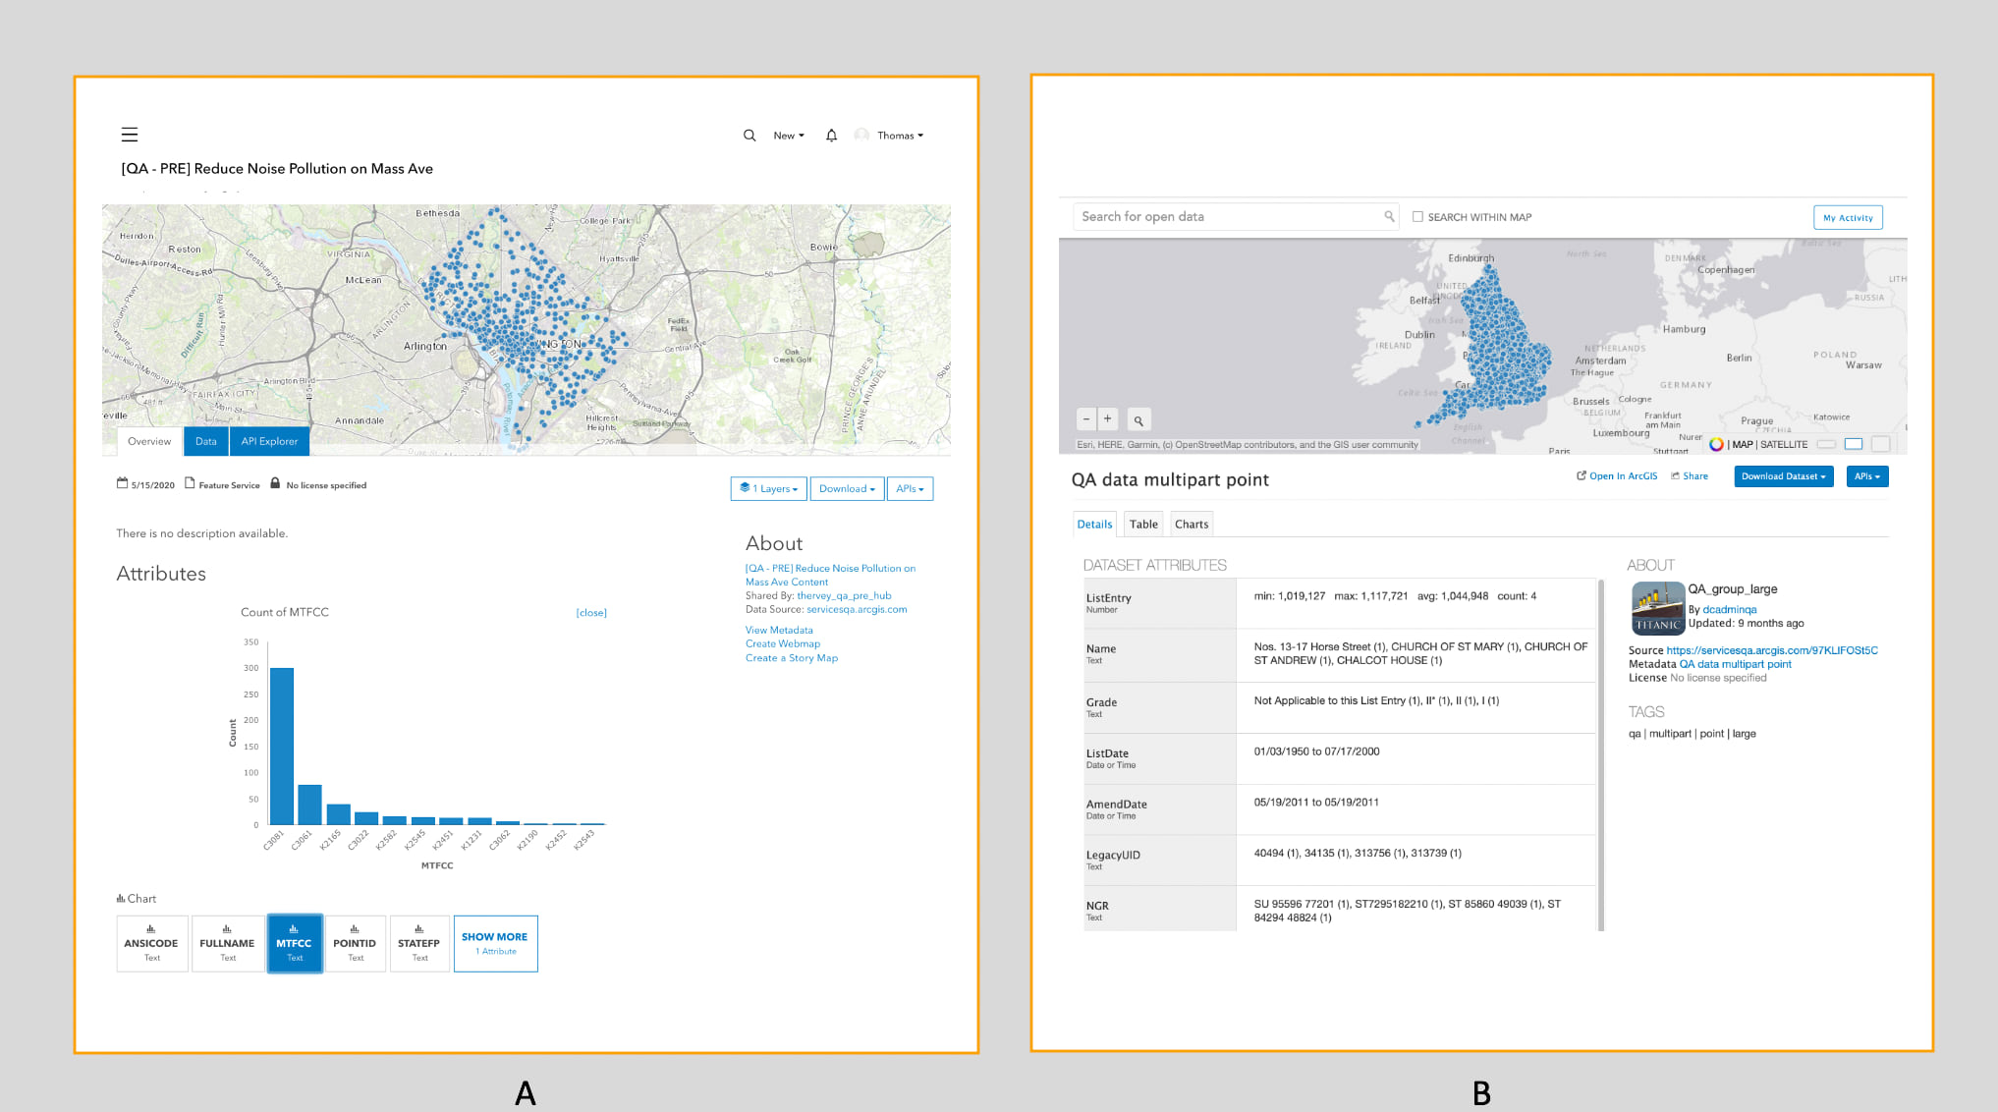
Task: Switch basemap to SATELLITE
Action: [1784, 445]
